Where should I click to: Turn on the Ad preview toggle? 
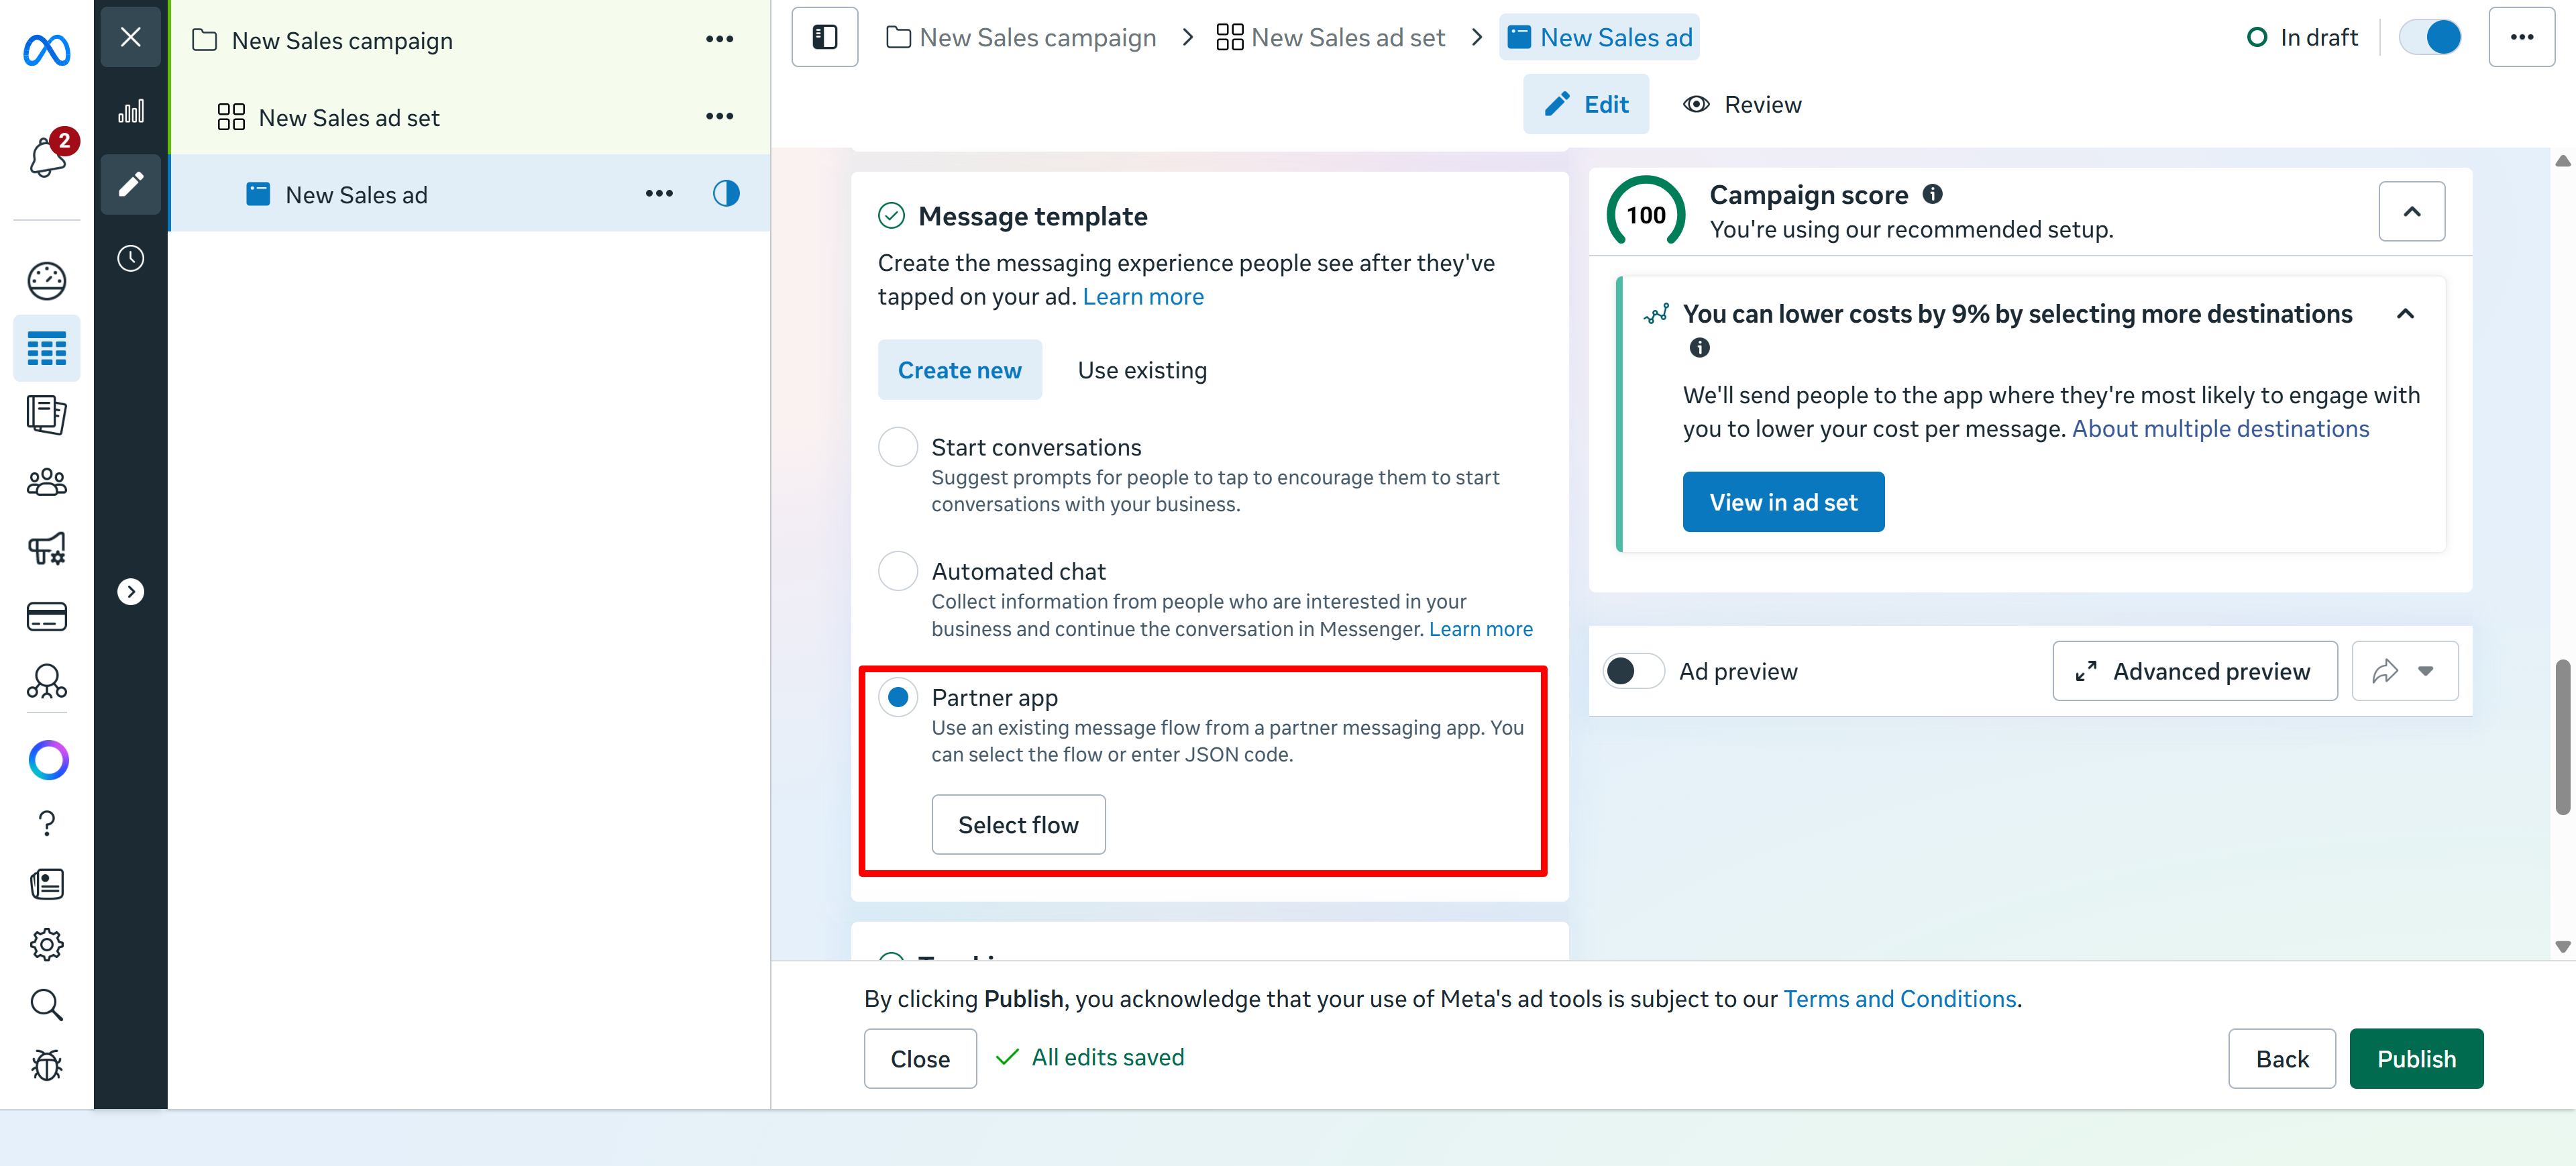point(1633,671)
